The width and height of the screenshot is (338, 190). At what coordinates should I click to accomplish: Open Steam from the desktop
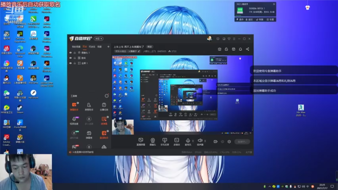point(20,109)
